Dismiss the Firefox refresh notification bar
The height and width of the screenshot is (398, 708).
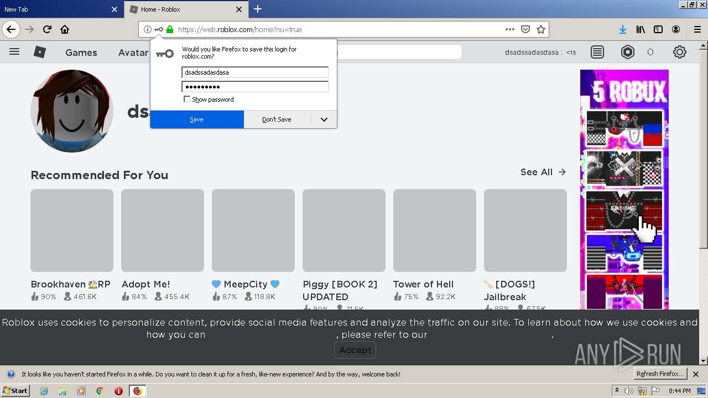click(x=696, y=374)
